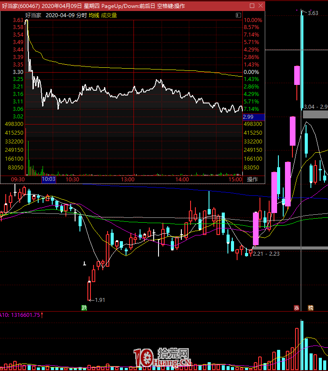This screenshot has width=328, height=371.
Task: Click the red hollow candlestick at the 1.91 low
Action: coord(89,291)
